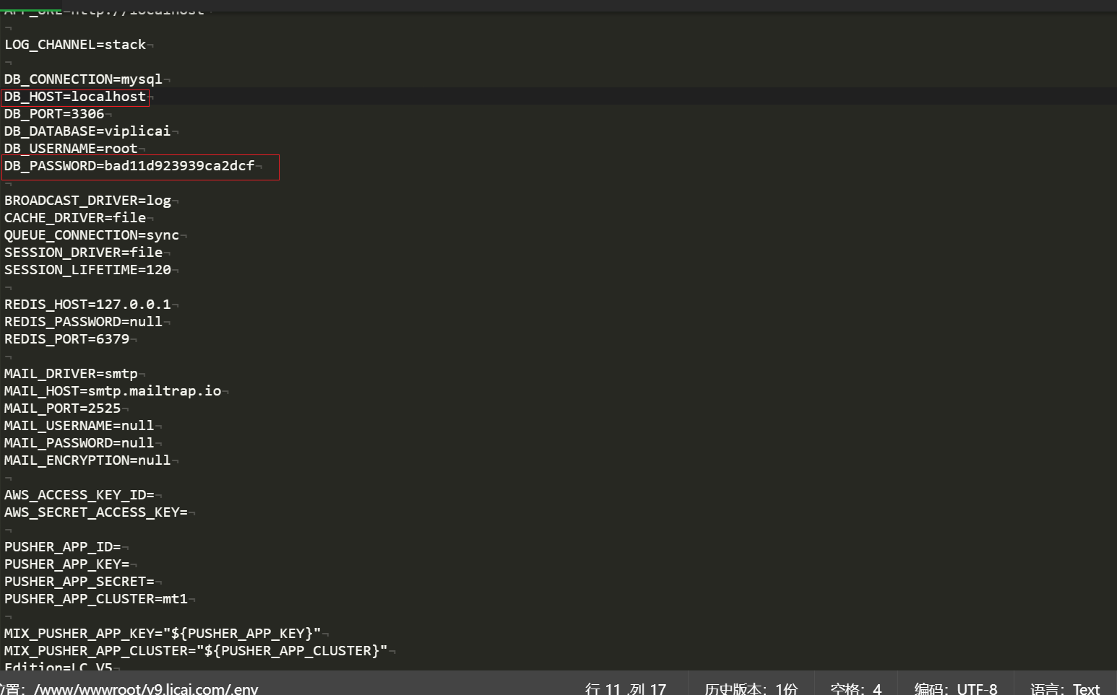The width and height of the screenshot is (1117, 695).
Task: Click the MIX_PUSHER_APP_KEY line
Action: tap(163, 634)
